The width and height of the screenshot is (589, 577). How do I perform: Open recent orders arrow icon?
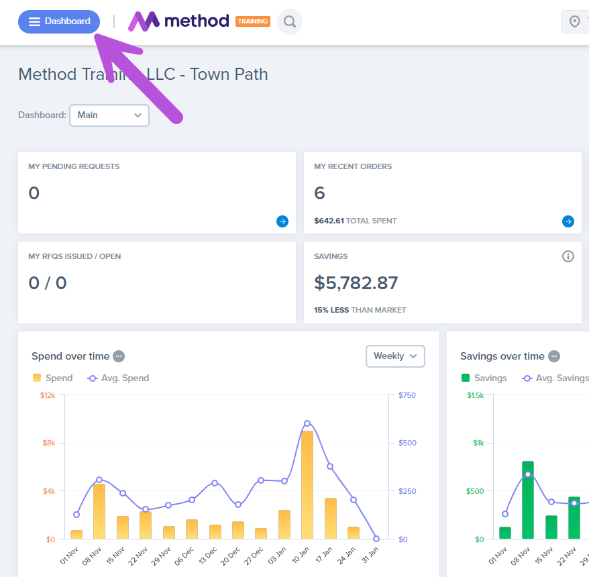point(568,221)
